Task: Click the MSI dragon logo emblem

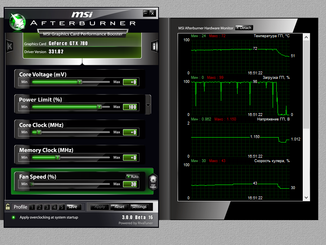Action: coord(18,22)
